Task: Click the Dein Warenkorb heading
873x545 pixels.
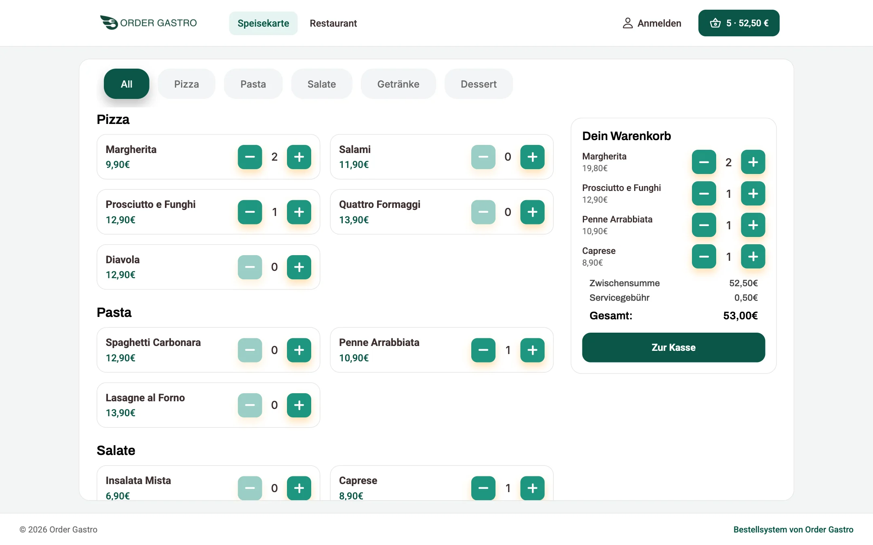Action: (x=626, y=136)
